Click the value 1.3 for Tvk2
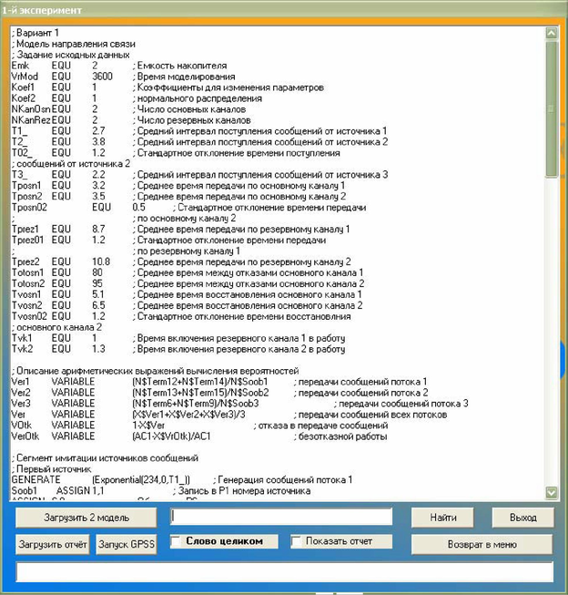The height and width of the screenshot is (595, 568). (x=98, y=349)
